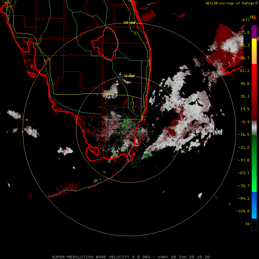This screenshot has height=259, width=259.
Task: Select the 107.8 velocity scale value
Action: [x=244, y=32]
